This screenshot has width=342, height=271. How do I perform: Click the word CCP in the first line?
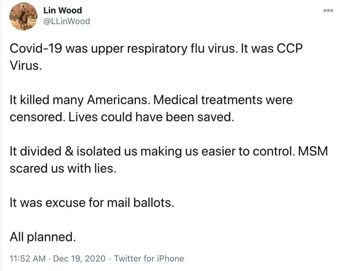click(x=290, y=48)
